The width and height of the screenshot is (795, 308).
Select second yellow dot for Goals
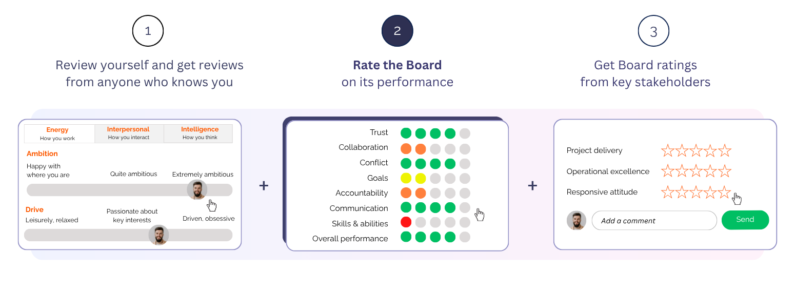[421, 179]
